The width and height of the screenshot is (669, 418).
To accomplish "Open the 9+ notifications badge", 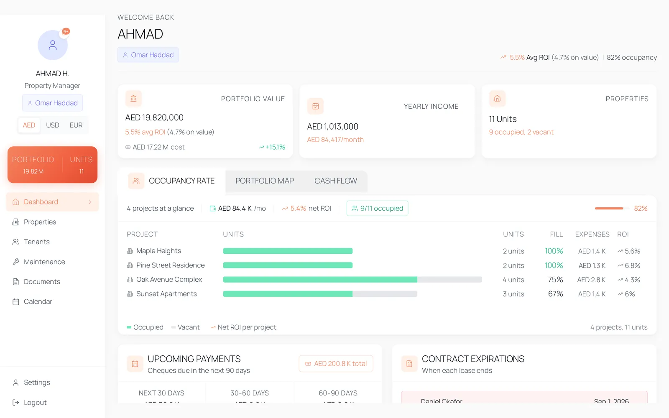I will pos(66,31).
